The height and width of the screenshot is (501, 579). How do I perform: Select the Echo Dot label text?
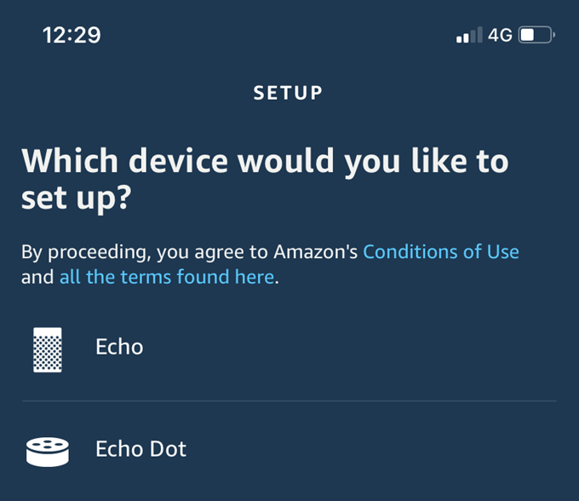click(x=140, y=449)
